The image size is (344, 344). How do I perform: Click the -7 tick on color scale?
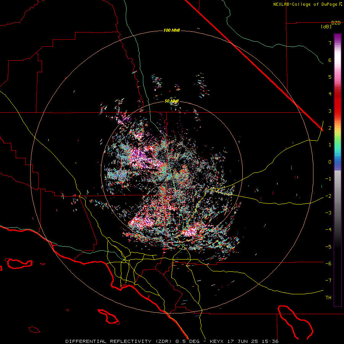(328, 281)
